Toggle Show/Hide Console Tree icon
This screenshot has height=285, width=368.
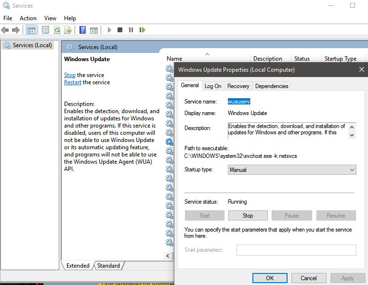[x=31, y=30]
